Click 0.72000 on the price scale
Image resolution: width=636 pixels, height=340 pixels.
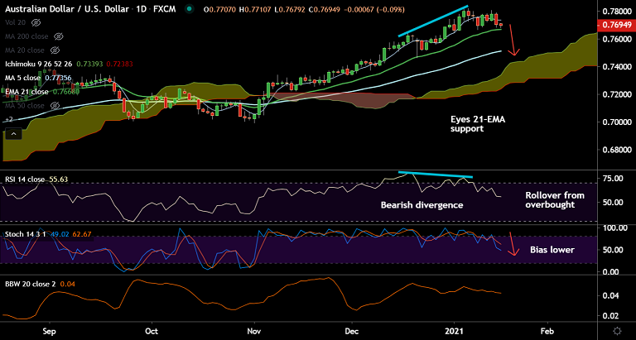tap(617, 94)
